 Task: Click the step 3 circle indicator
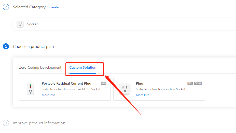6,123
